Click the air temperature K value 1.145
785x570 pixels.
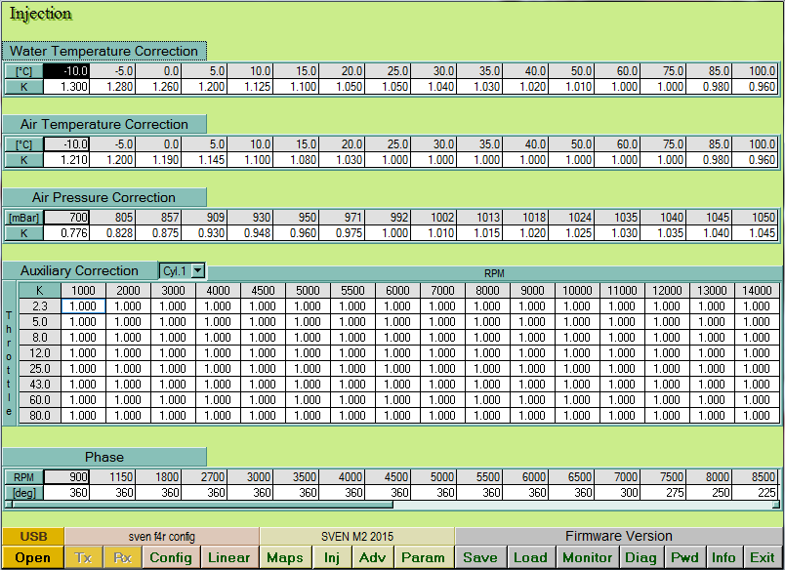pos(204,160)
